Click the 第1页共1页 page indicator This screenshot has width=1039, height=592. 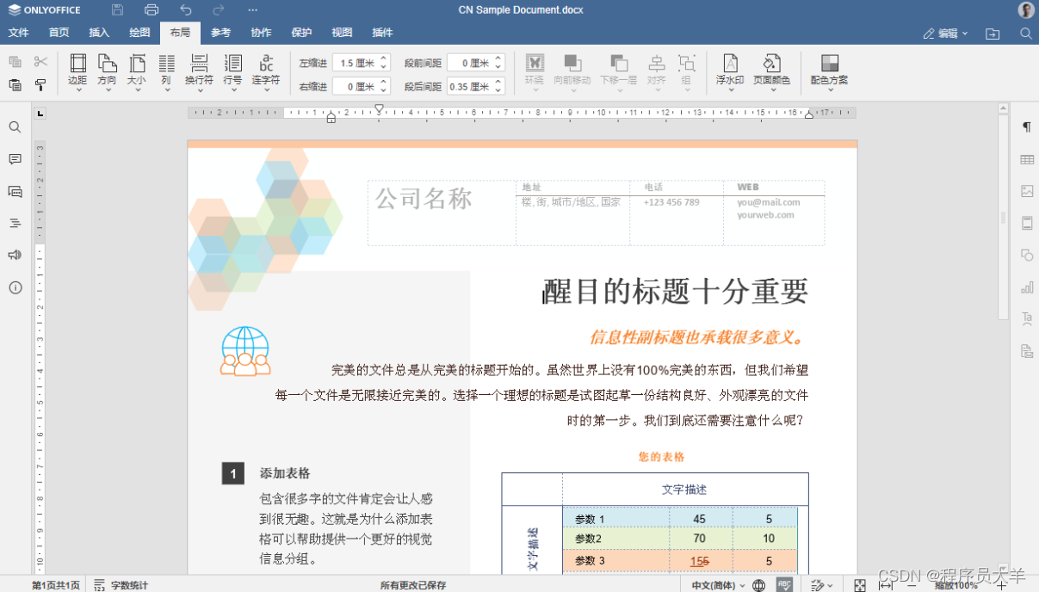[55, 585]
